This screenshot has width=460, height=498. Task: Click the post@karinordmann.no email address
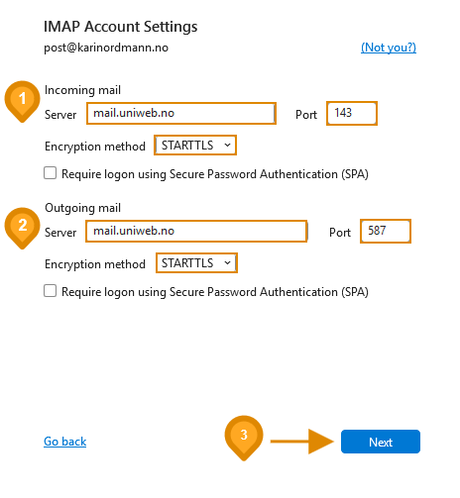click(x=106, y=48)
